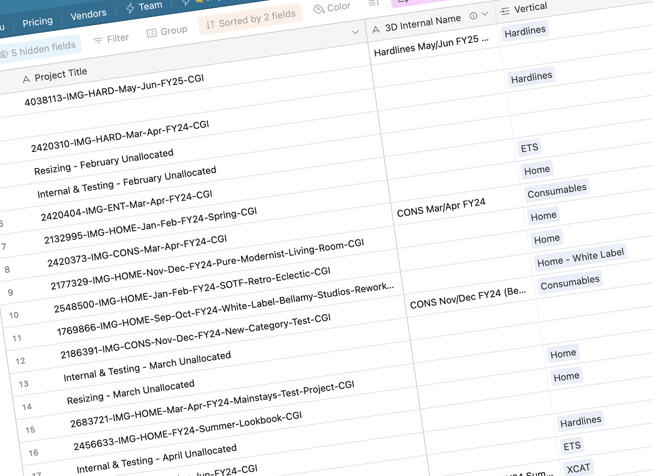Click the Color paint bucket icon
653x476 pixels.
coord(318,9)
